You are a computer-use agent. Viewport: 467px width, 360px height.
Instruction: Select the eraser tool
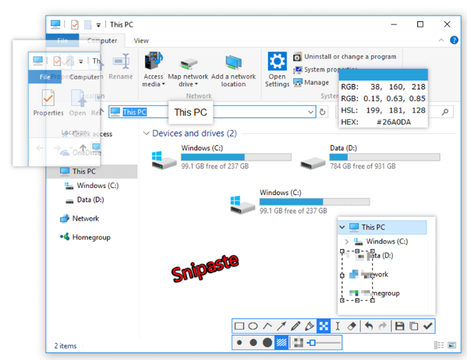click(x=352, y=326)
